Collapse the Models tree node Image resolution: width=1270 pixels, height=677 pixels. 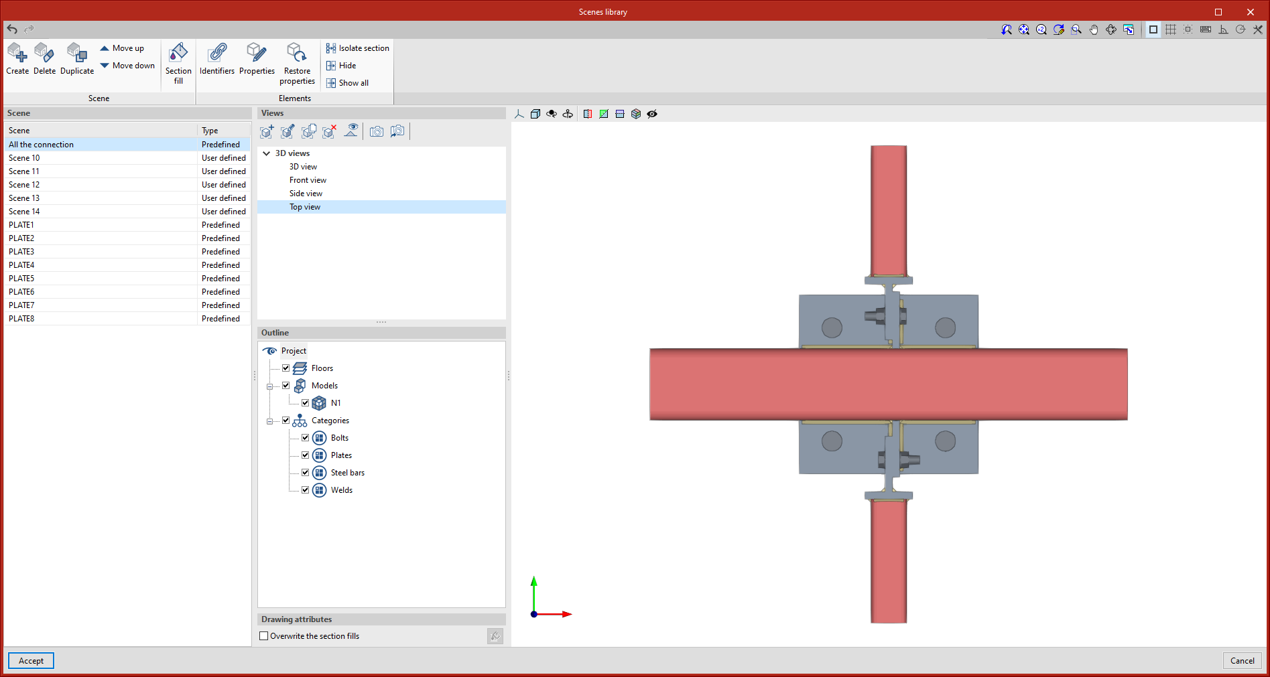click(270, 386)
